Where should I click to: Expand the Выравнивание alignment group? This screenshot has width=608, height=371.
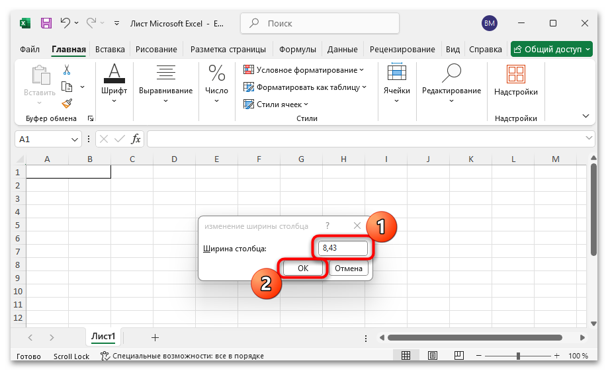165,83
